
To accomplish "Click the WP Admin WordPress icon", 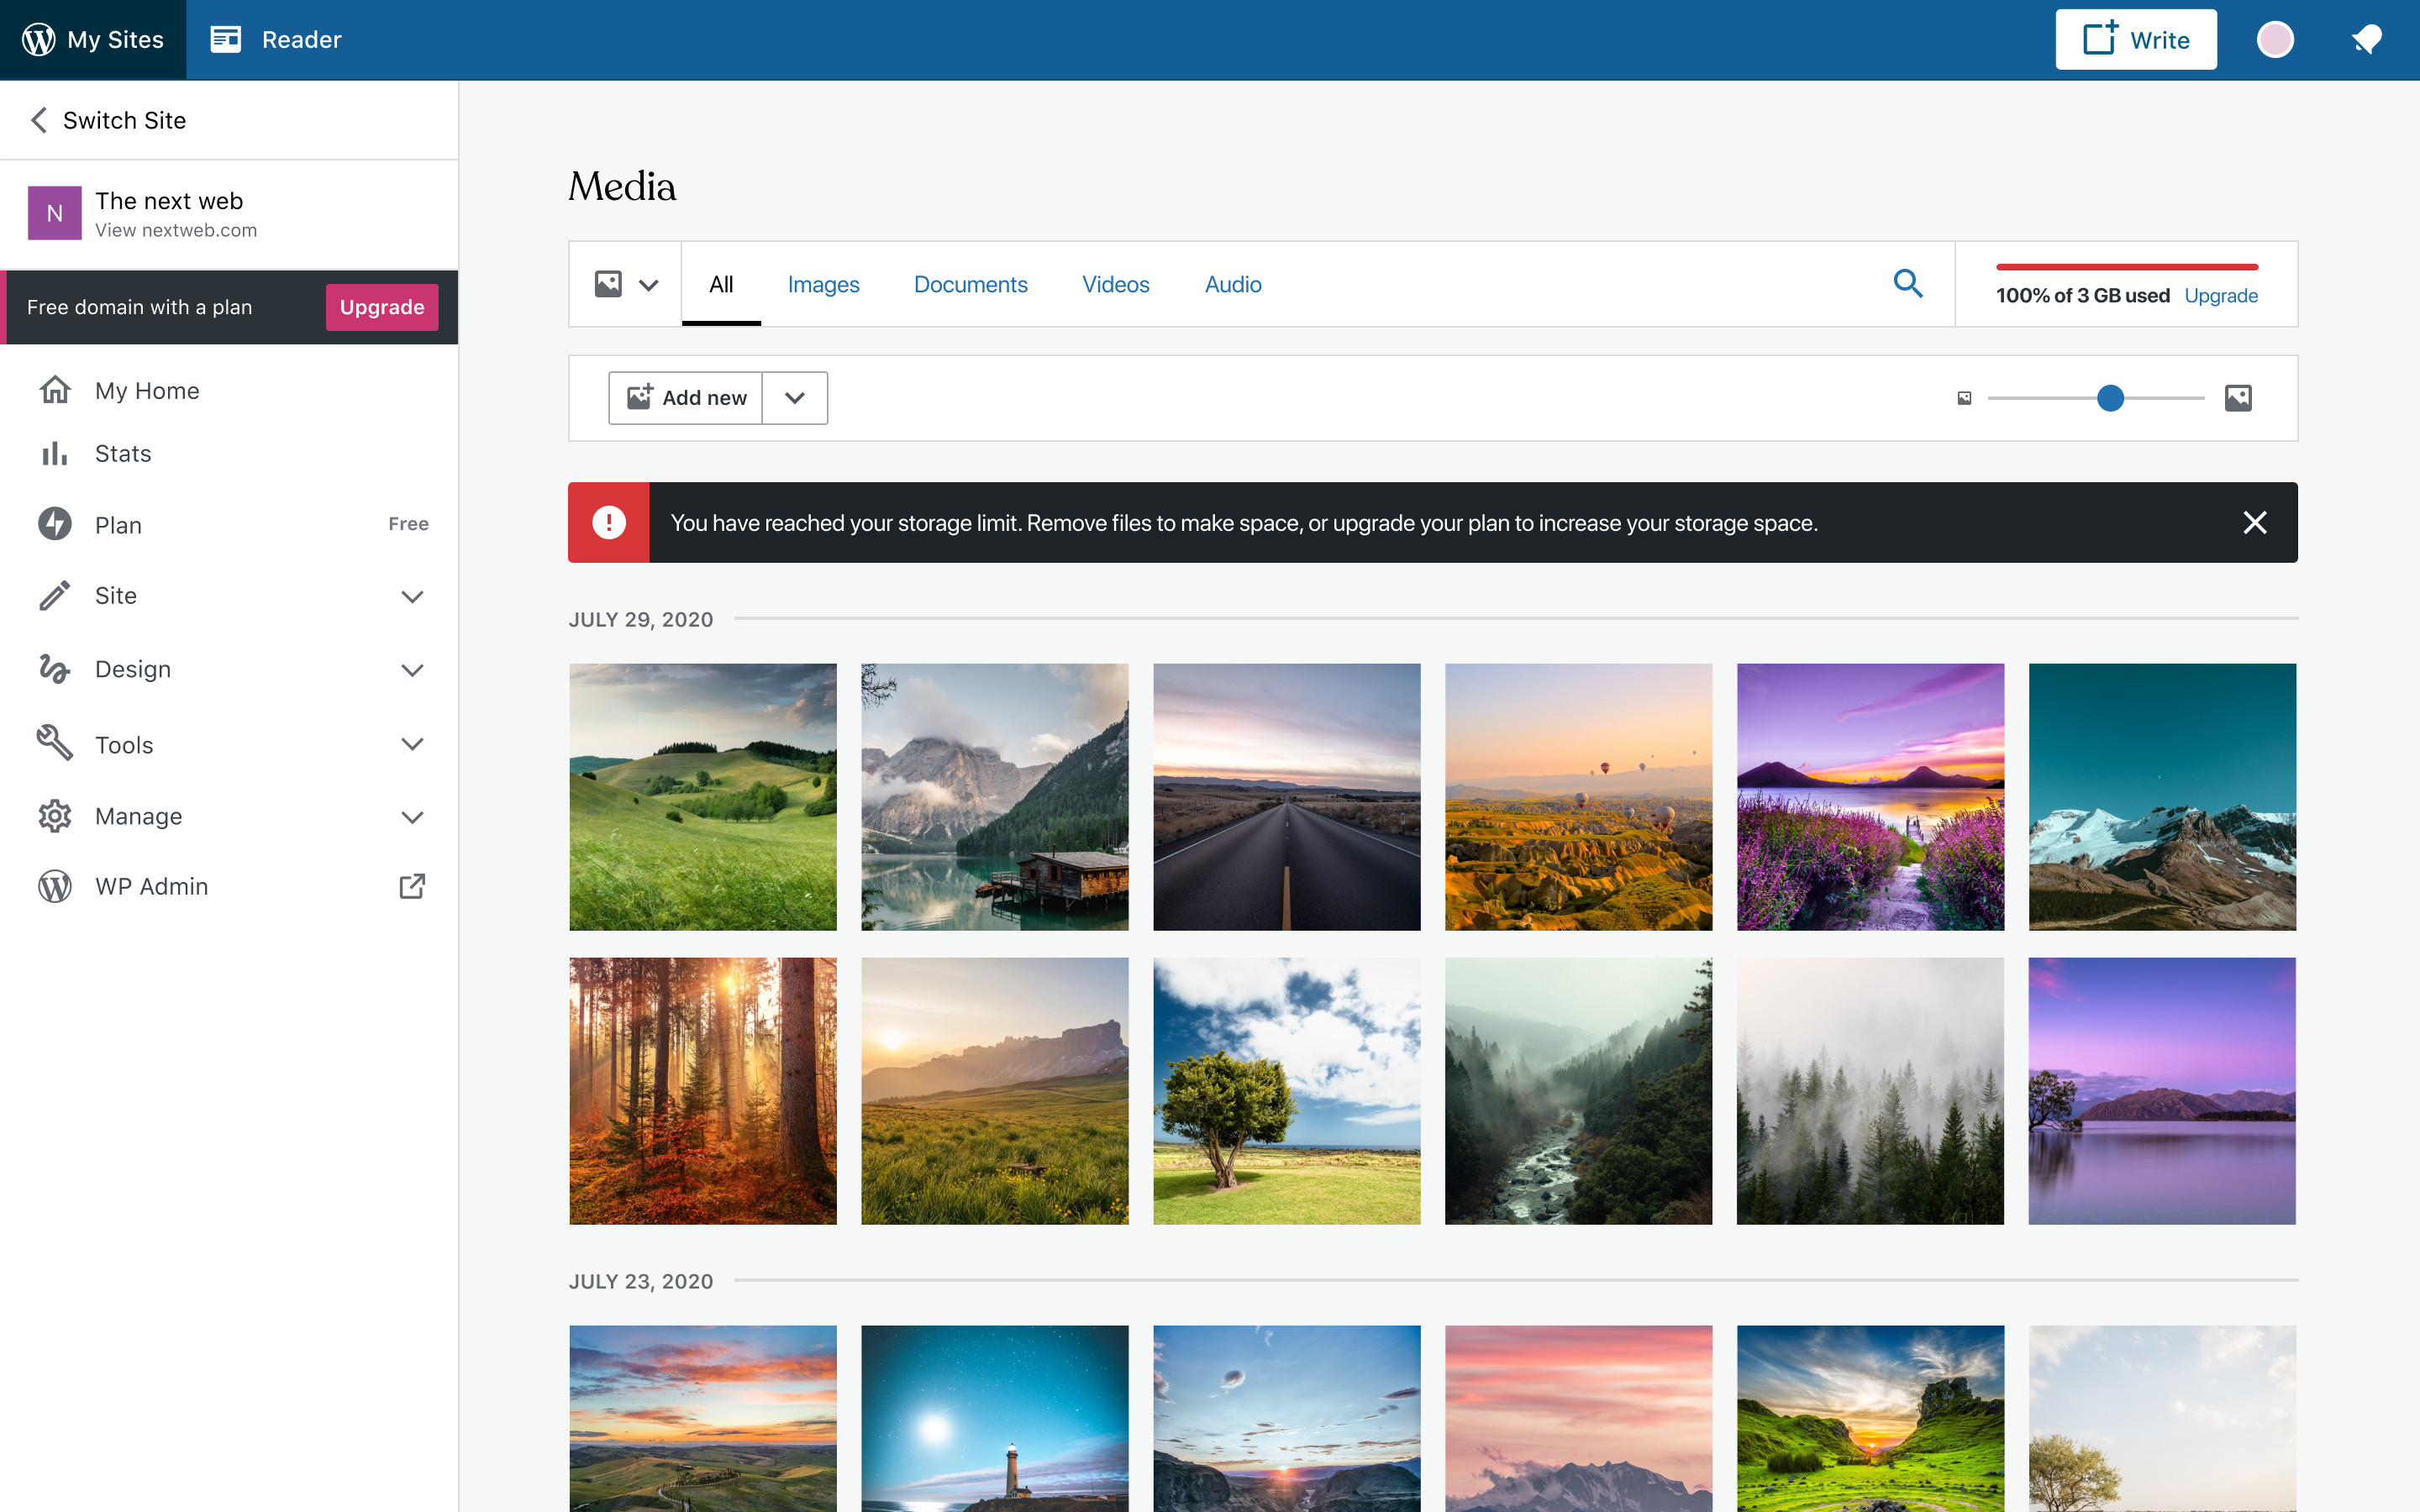I will 54,886.
